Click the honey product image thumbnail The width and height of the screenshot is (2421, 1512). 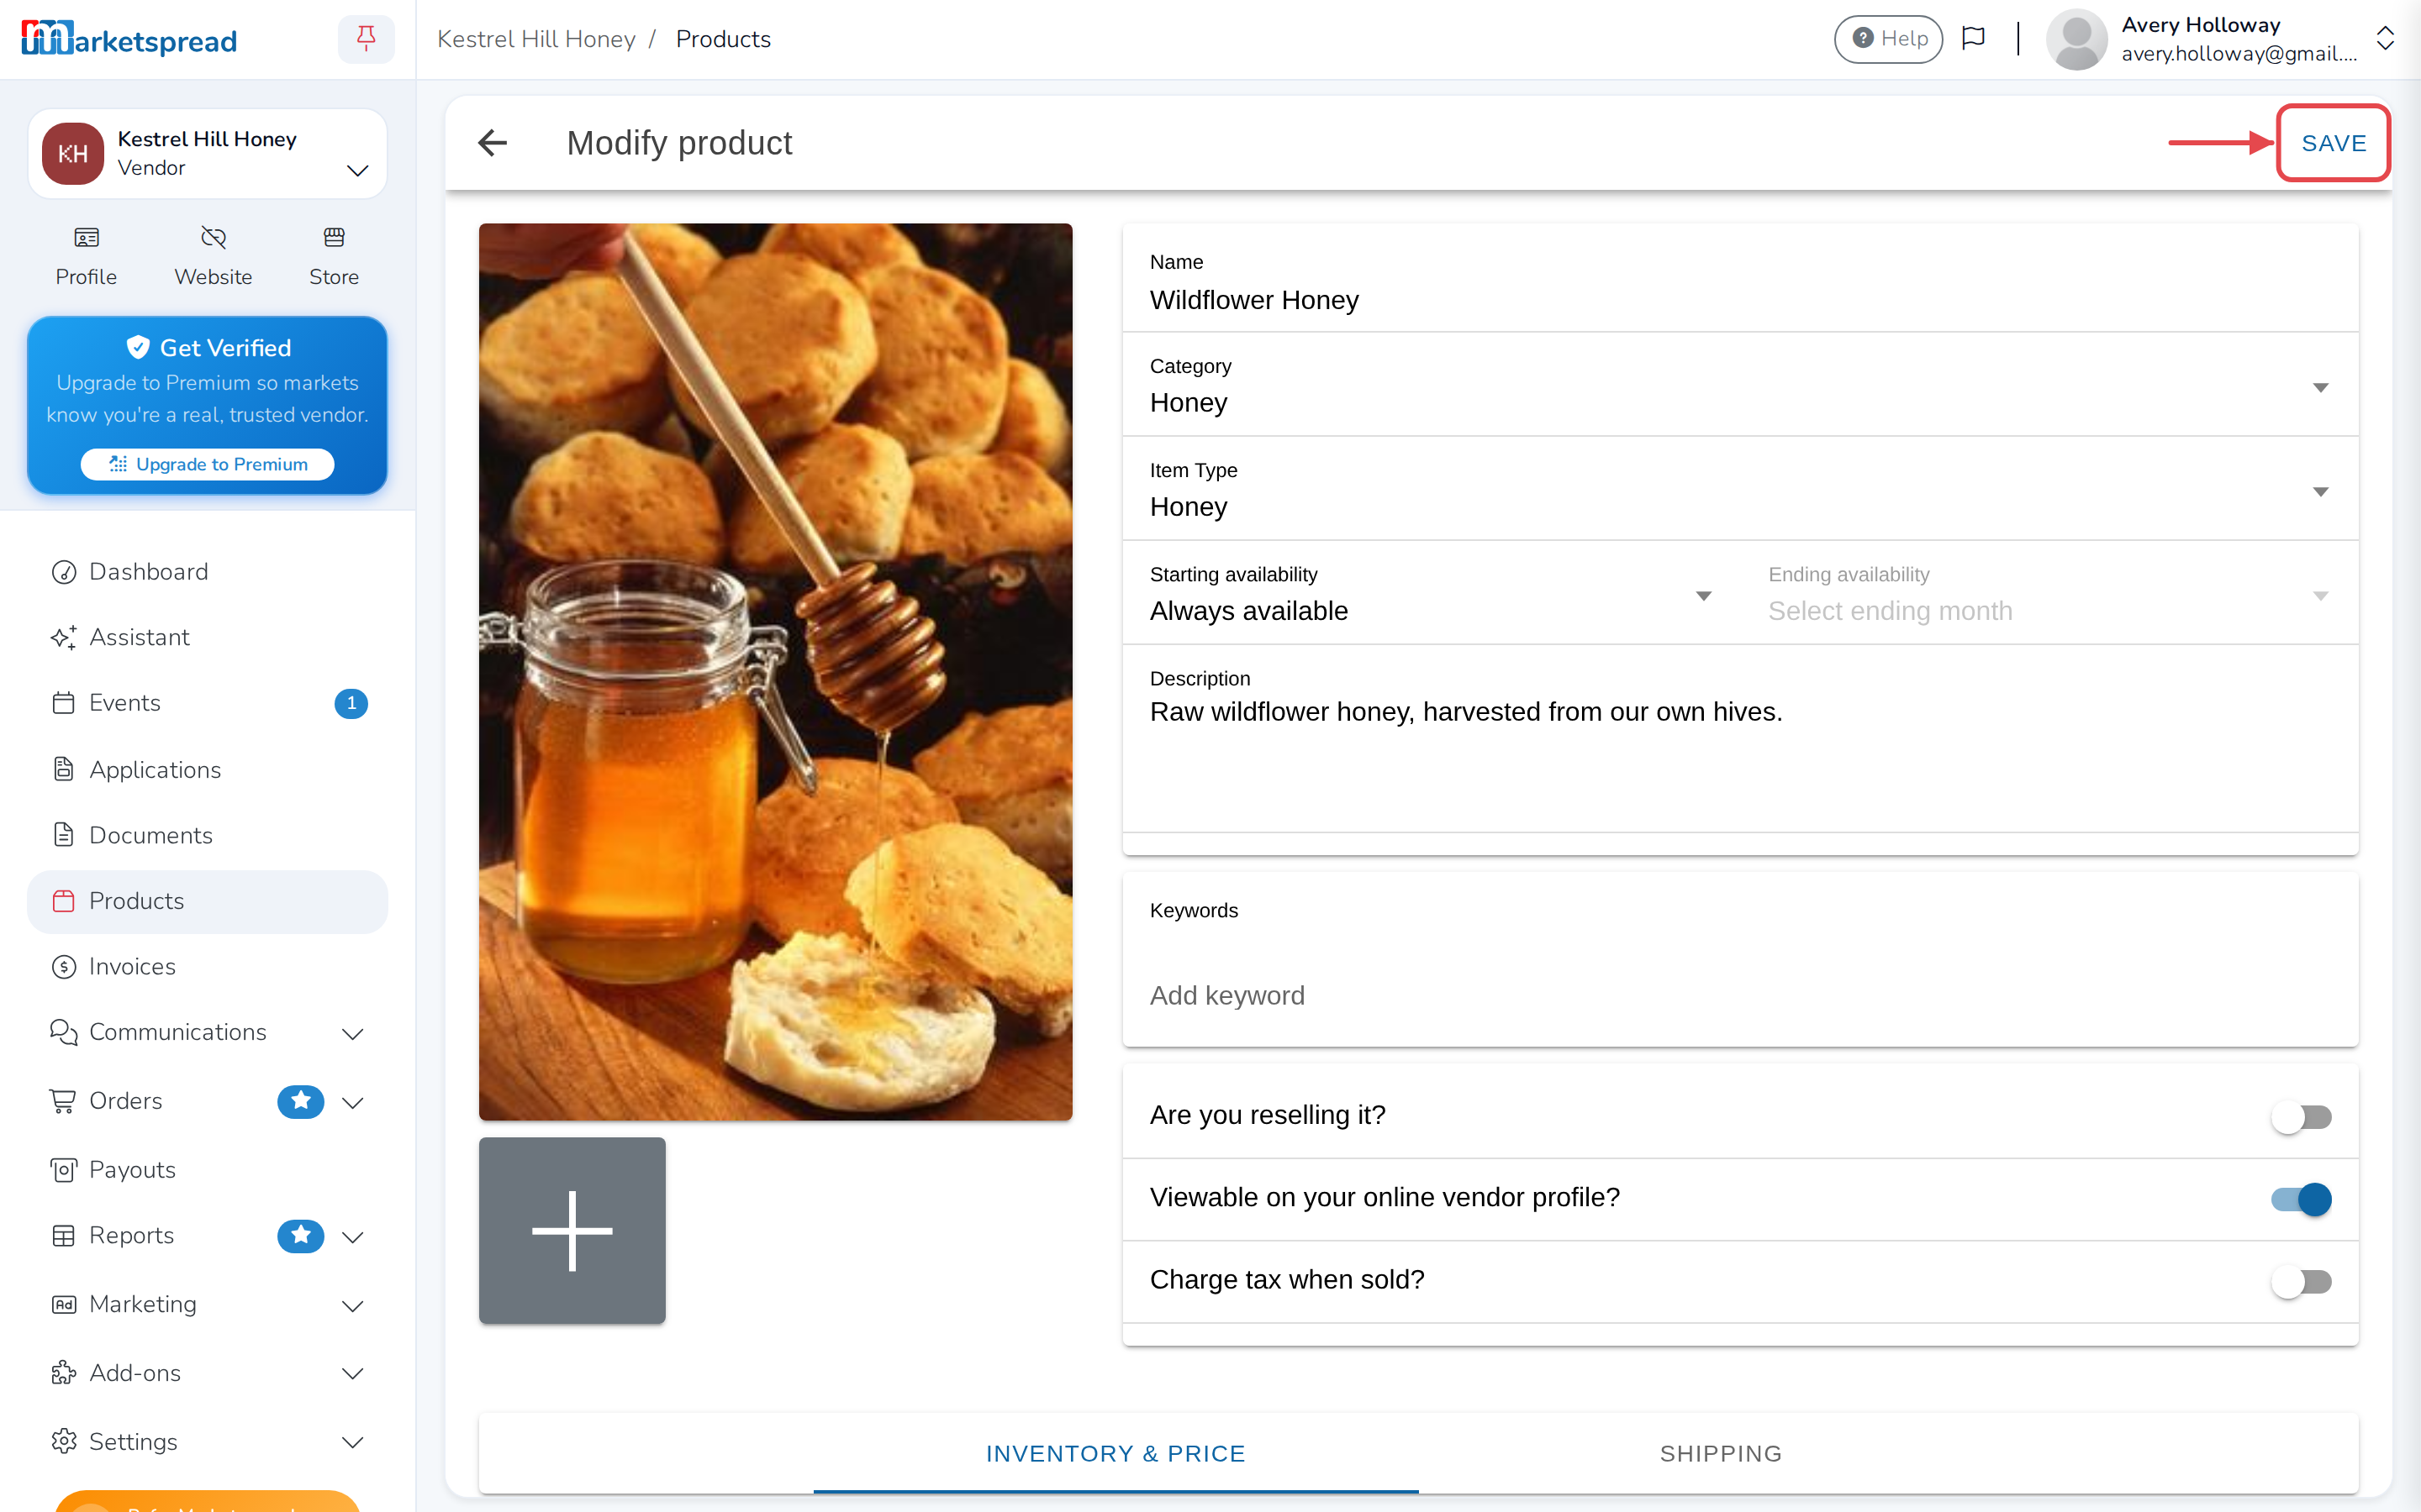(775, 671)
